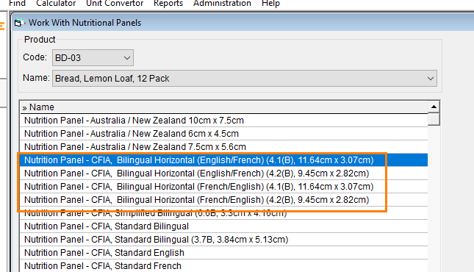Screen dimensions: 474x272
Task: Select Australia / New Zealand 6cm x 4.5cm panel
Action: click(223, 134)
